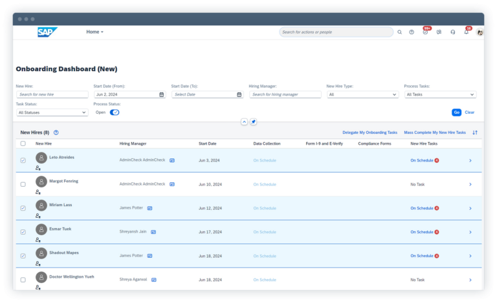Click the Search for new hire field

[x=52, y=94]
